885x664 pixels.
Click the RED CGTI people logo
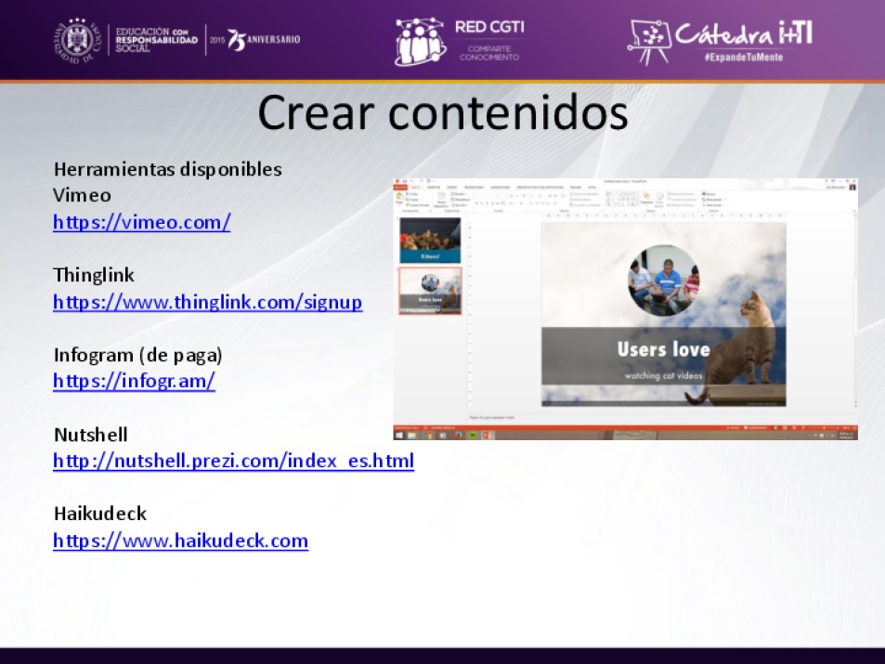[x=420, y=41]
